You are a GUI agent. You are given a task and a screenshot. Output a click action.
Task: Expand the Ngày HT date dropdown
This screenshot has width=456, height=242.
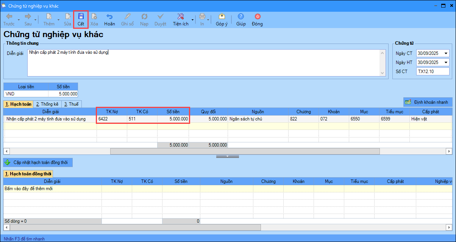pos(445,62)
